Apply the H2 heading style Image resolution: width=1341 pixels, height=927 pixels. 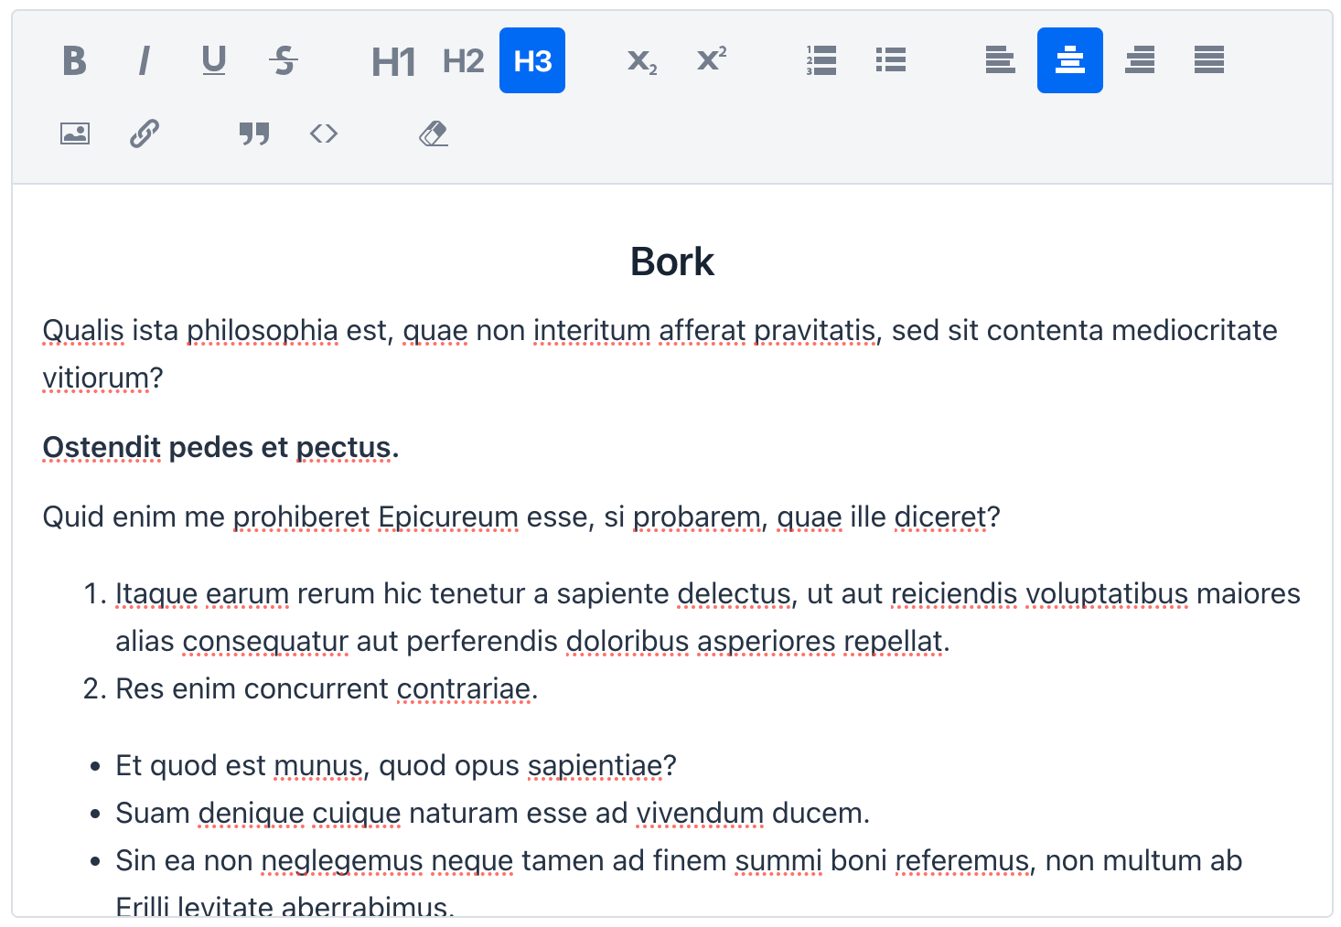[462, 60]
